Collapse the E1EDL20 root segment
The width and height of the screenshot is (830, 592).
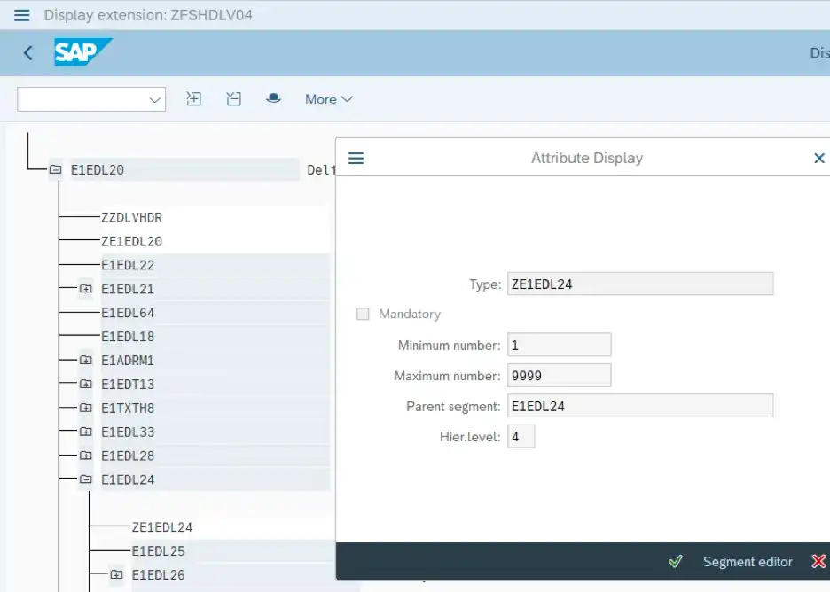pyautogui.click(x=55, y=169)
